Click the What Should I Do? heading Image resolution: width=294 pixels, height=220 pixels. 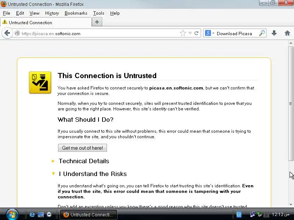pos(86,120)
